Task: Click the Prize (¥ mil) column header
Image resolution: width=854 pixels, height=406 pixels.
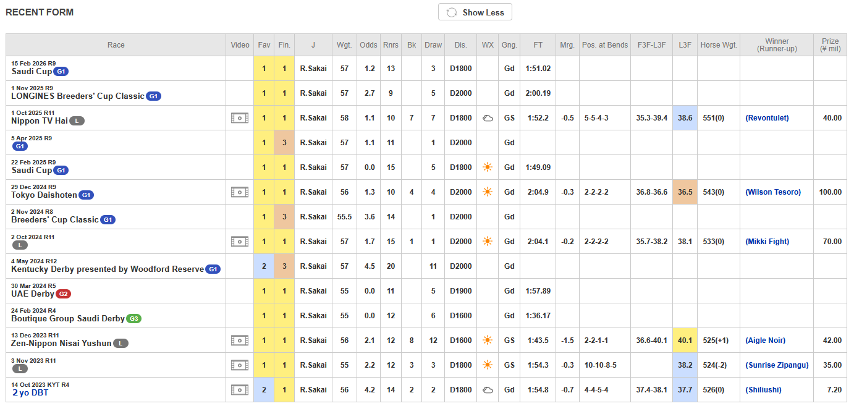Action: pyautogui.click(x=831, y=45)
